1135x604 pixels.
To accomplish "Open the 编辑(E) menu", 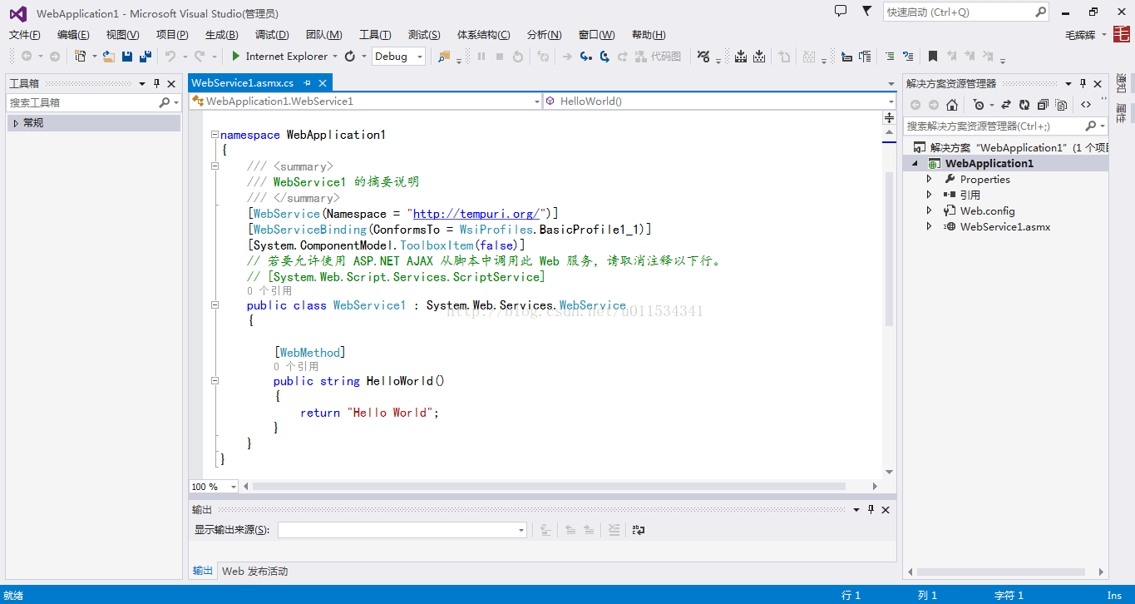I will coord(73,35).
